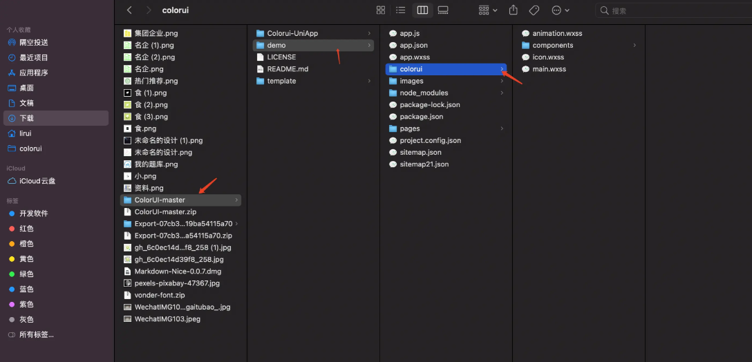Image resolution: width=752 pixels, height=362 pixels.
Task: Click the Share toolbar icon
Action: point(513,10)
